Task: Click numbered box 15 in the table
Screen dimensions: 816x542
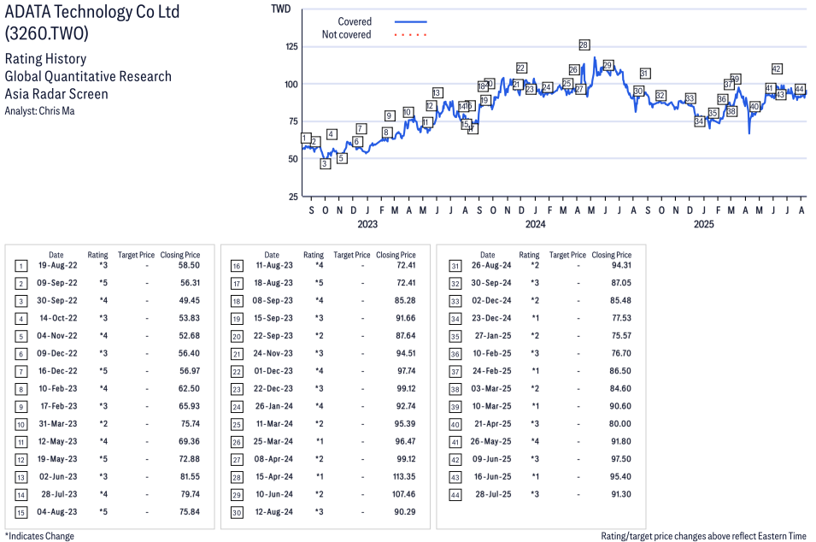Action: [x=21, y=513]
